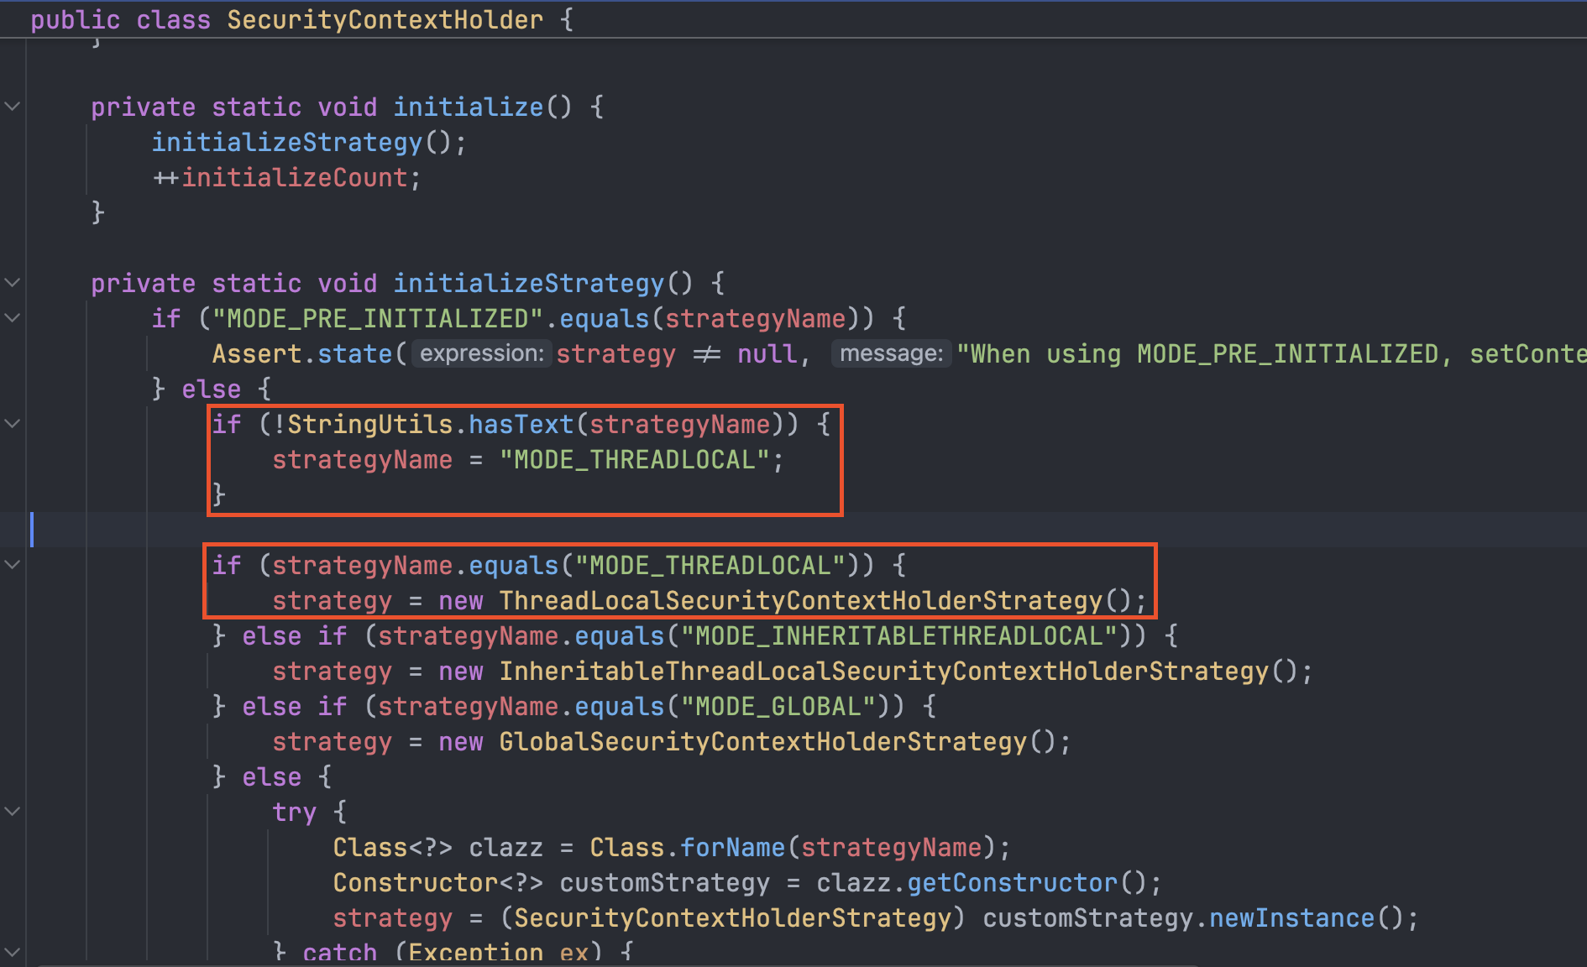Click the initializeCount variable

[295, 177]
